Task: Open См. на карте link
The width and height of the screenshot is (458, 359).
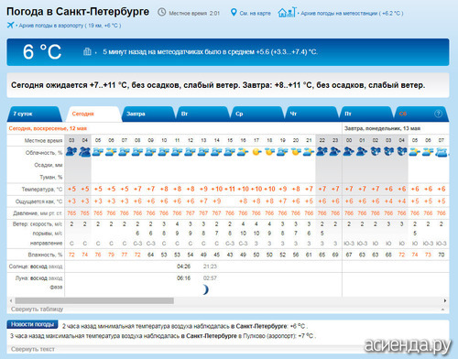Action: point(255,13)
